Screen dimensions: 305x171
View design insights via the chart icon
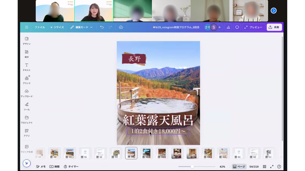click(x=228, y=27)
